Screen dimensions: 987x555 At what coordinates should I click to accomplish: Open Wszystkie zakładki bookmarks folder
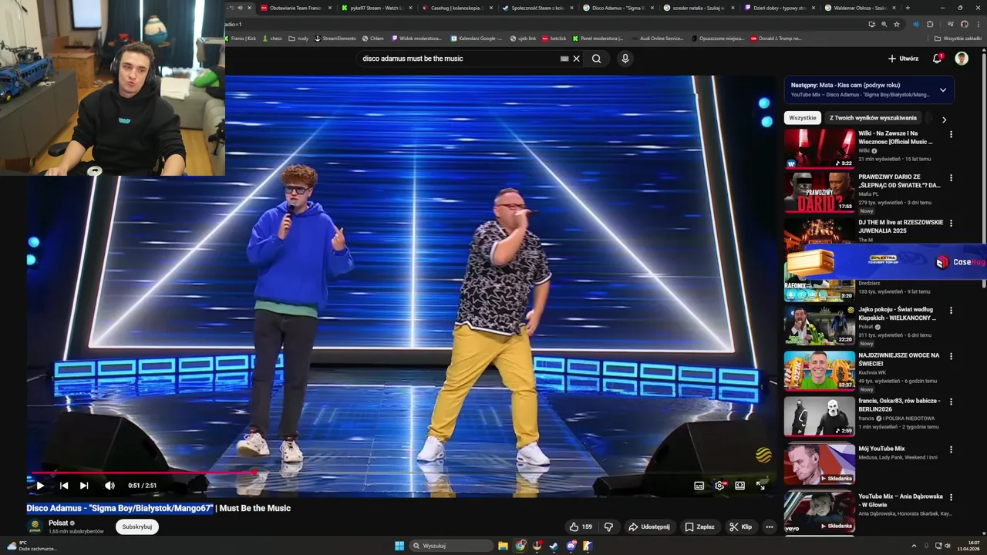click(x=958, y=38)
